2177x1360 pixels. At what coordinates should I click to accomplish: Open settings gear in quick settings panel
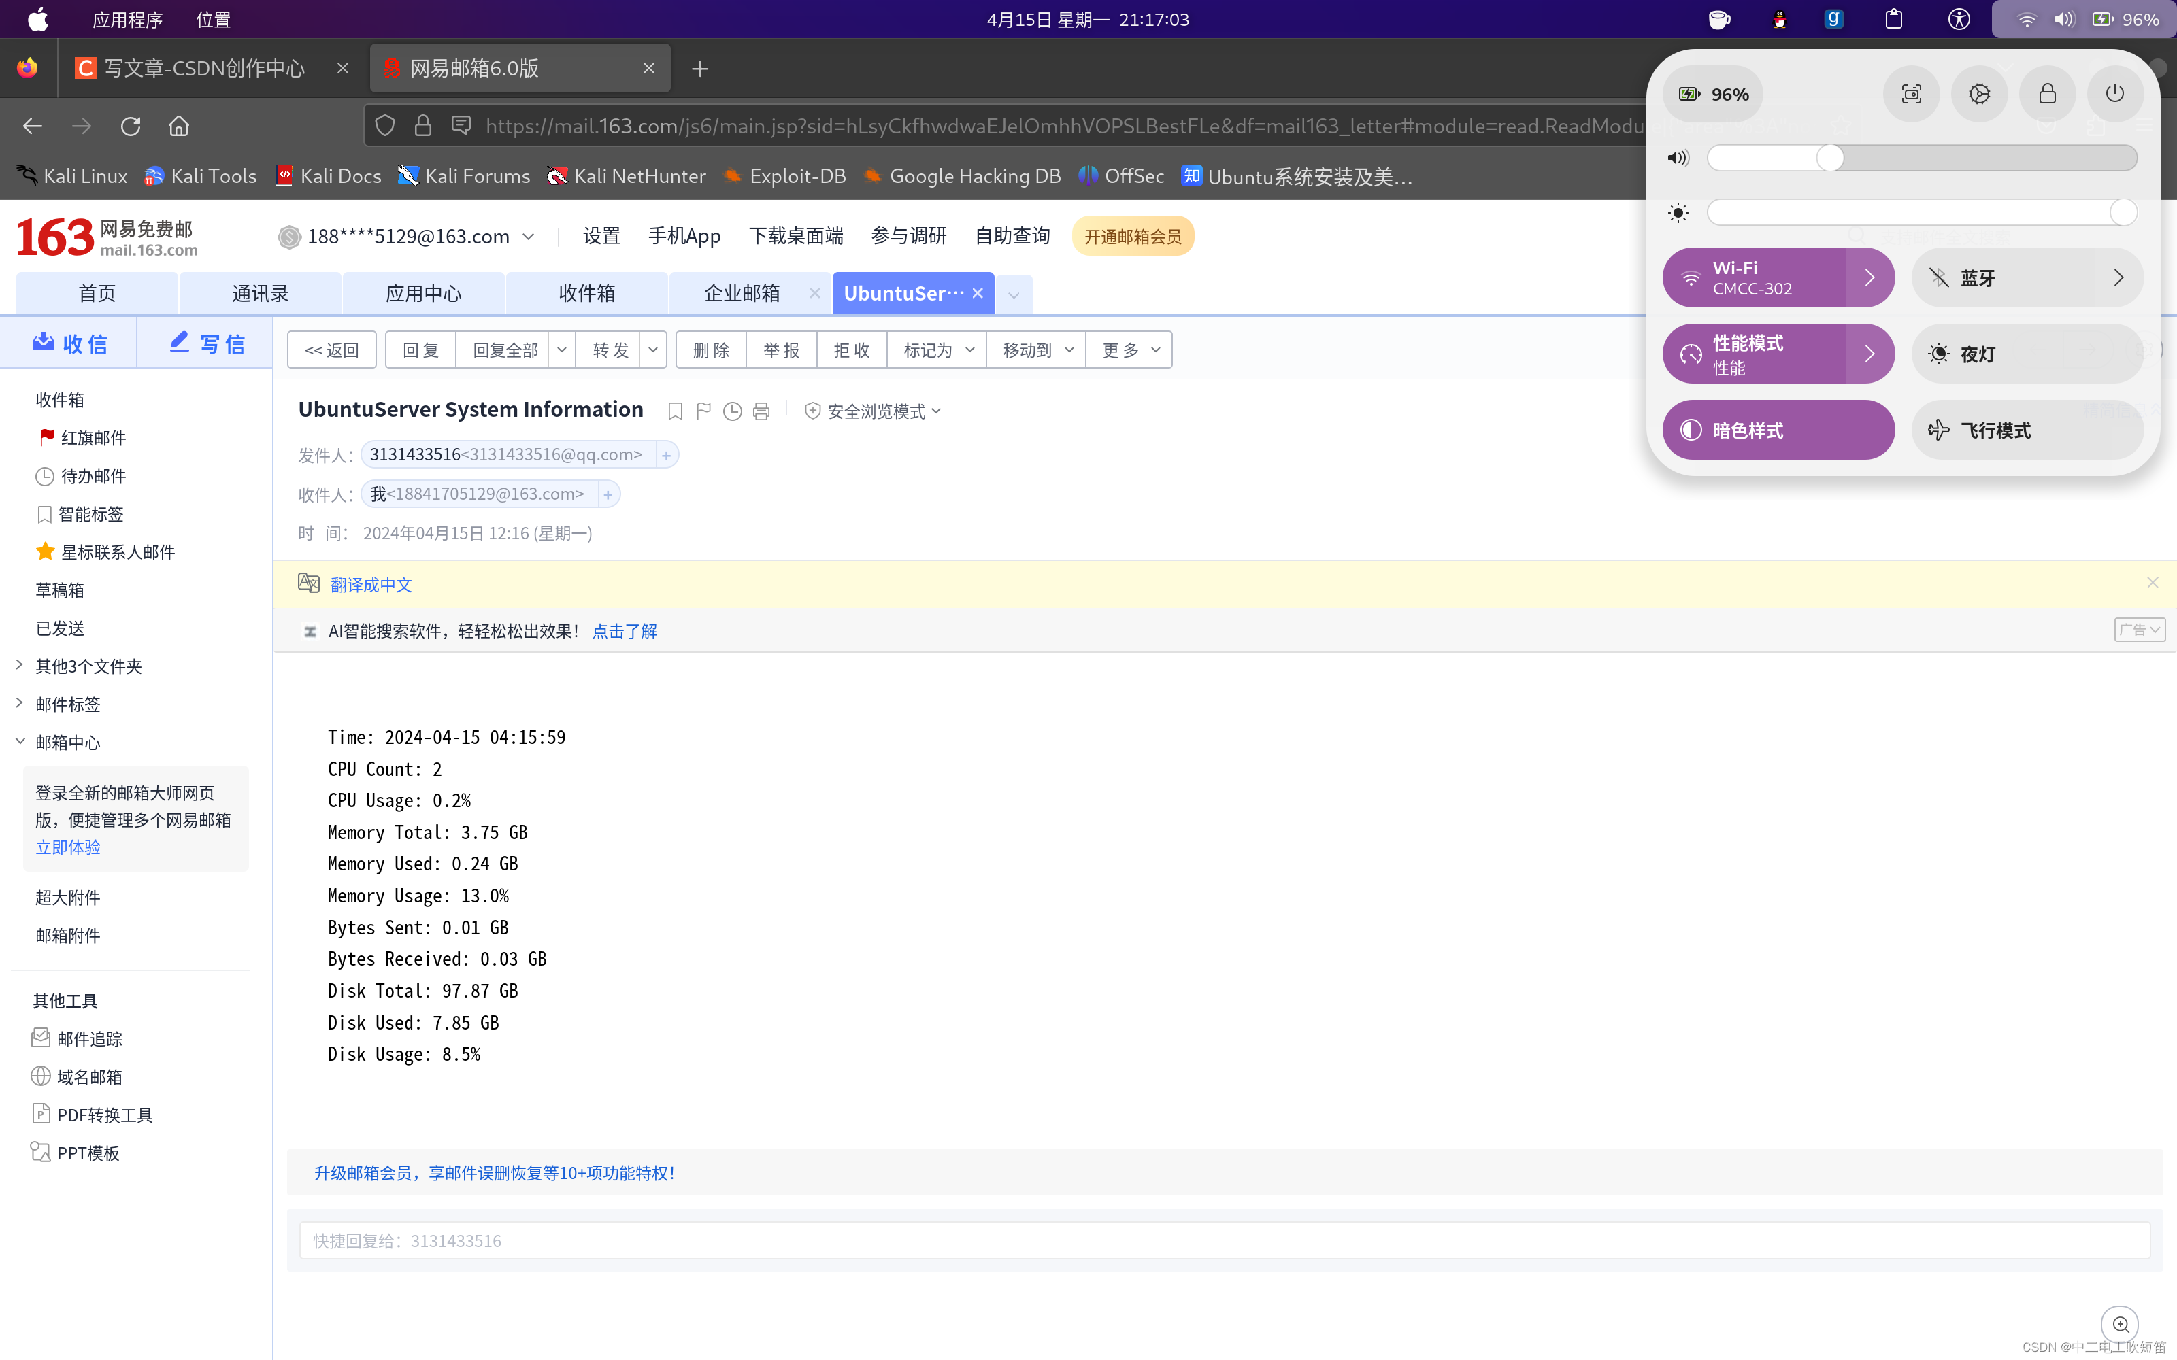[x=1979, y=95]
